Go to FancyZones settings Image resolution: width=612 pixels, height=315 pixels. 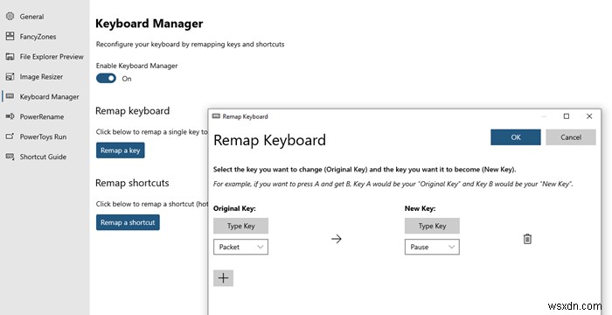click(x=38, y=37)
